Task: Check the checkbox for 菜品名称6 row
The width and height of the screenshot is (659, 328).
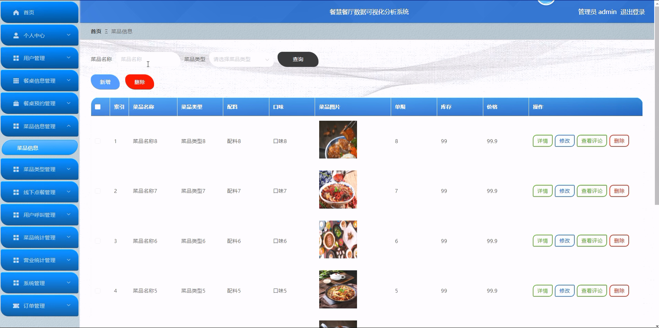Action: coord(98,241)
